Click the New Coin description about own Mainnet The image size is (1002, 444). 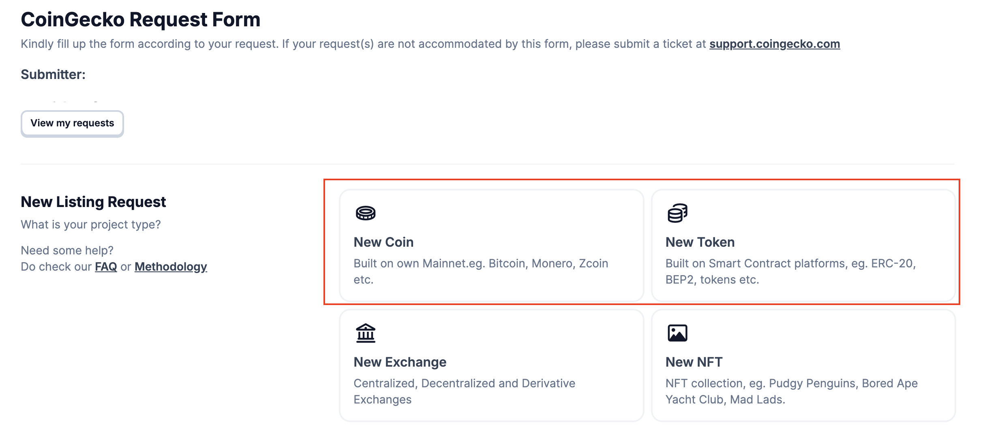tap(481, 271)
